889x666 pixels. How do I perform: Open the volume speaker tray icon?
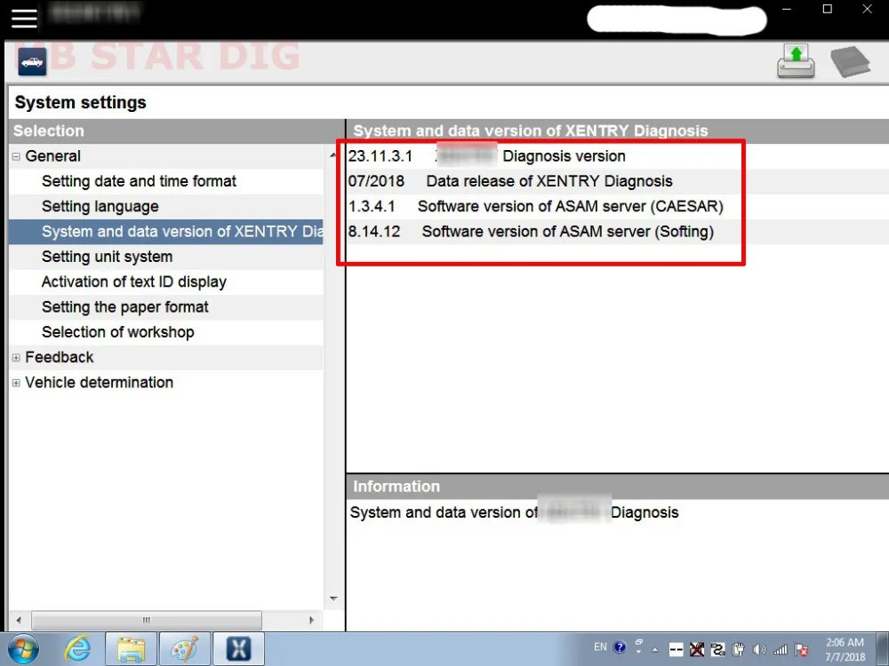pos(759,649)
